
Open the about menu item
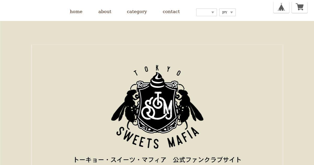[x=105, y=12]
